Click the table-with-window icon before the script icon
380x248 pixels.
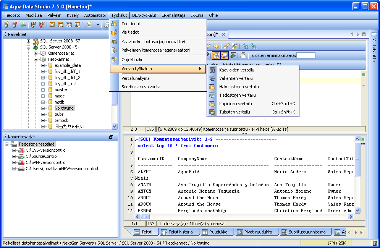(x=77, y=24)
